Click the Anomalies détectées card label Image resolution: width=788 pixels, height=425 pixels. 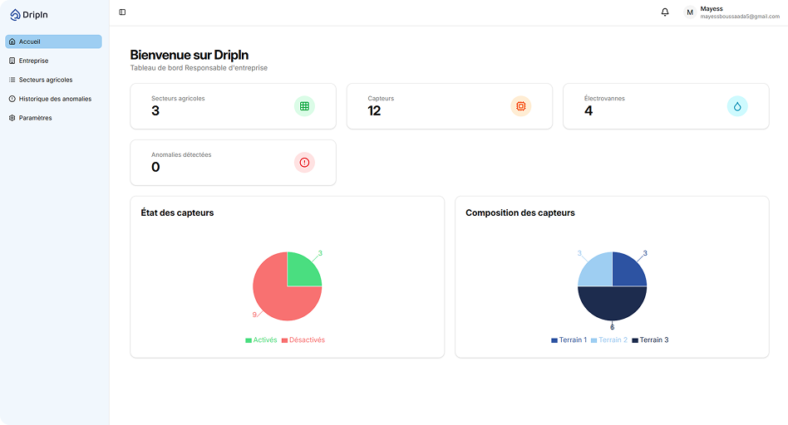[181, 154]
